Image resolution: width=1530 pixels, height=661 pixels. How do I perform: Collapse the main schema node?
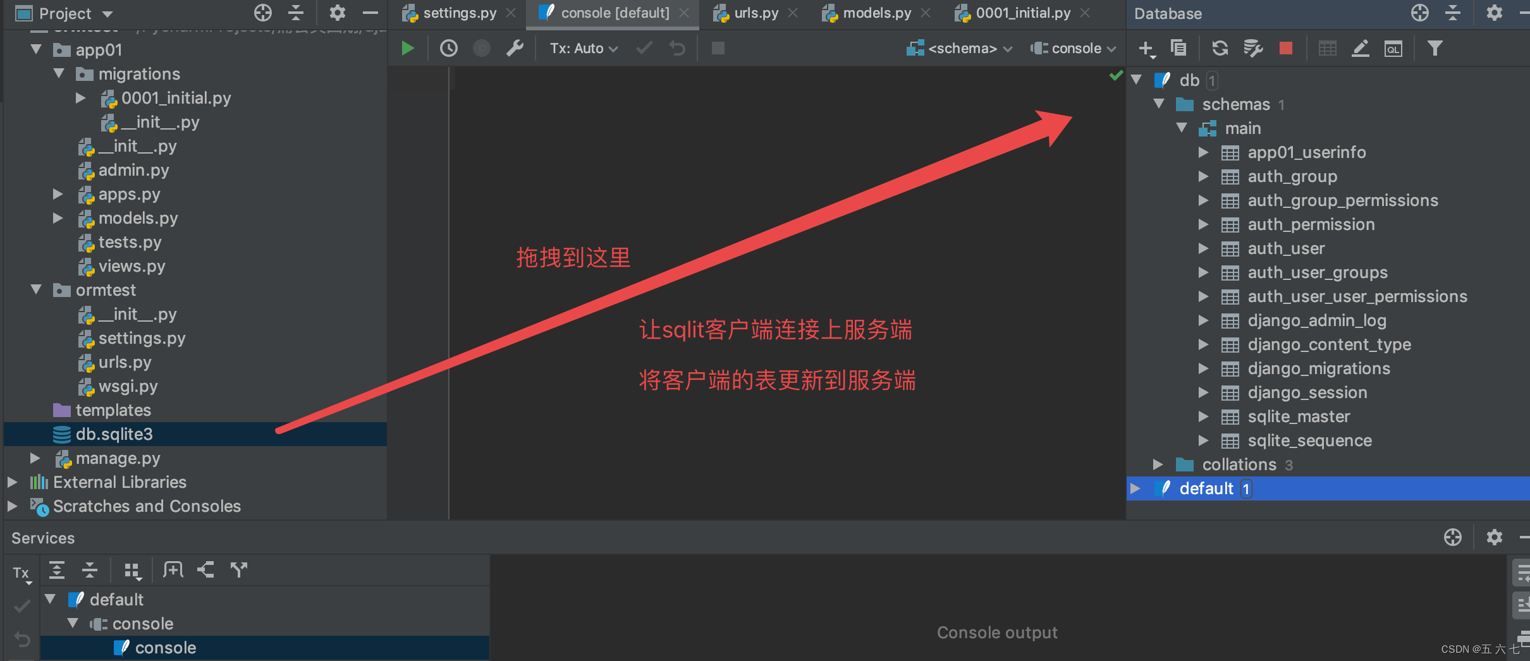1182,128
